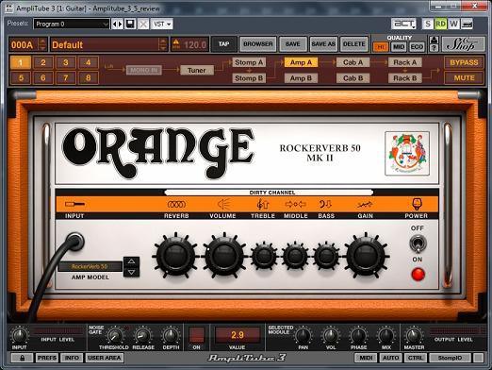Image resolution: width=492 pixels, height=370 pixels.
Task: Toggle the MUTE button
Action: 464,77
